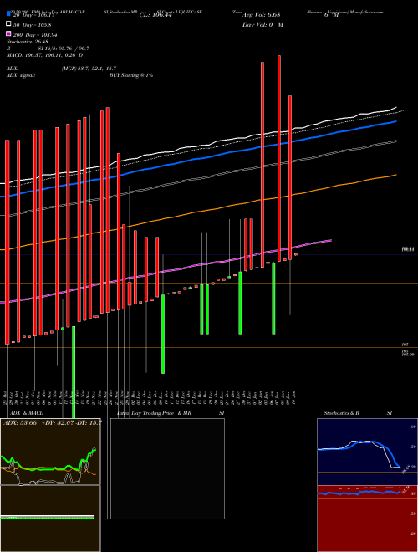Click the 'Stochastics: 26.48' readout
Image resolution: width=418 pixels, height=552 pixels.
point(28,42)
